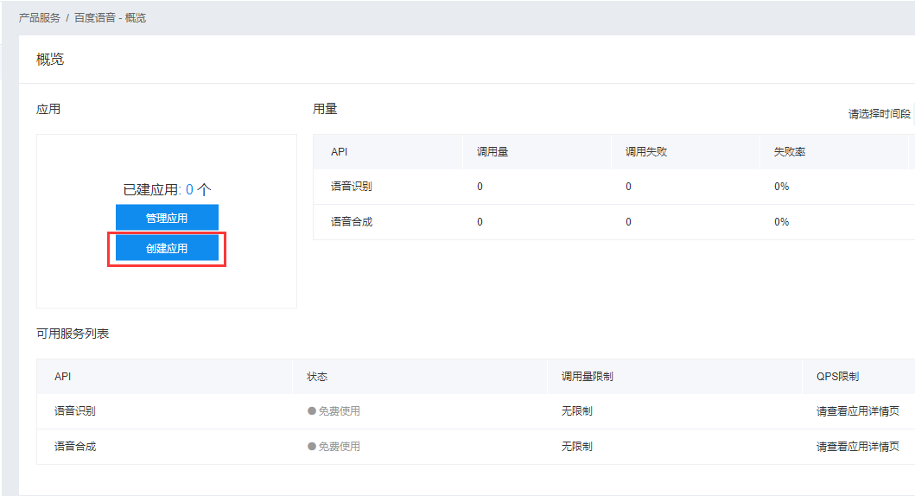Click the 状态 column header
This screenshot has width=915, height=496.
pos(317,377)
